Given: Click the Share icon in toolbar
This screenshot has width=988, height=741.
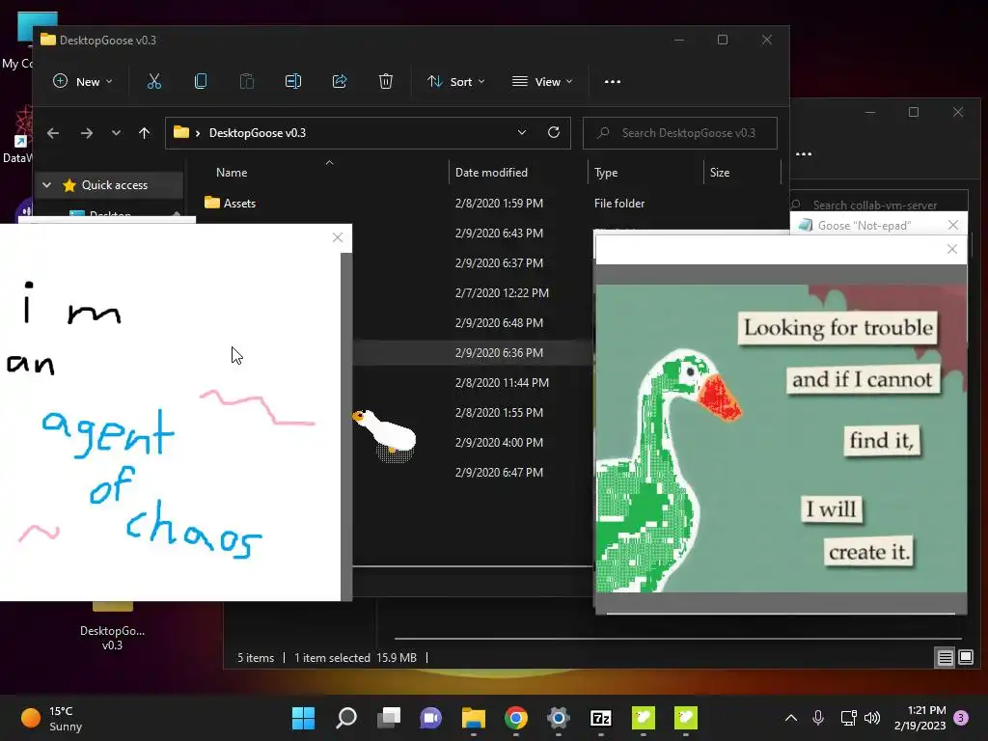Looking at the screenshot, I should pyautogui.click(x=340, y=81).
